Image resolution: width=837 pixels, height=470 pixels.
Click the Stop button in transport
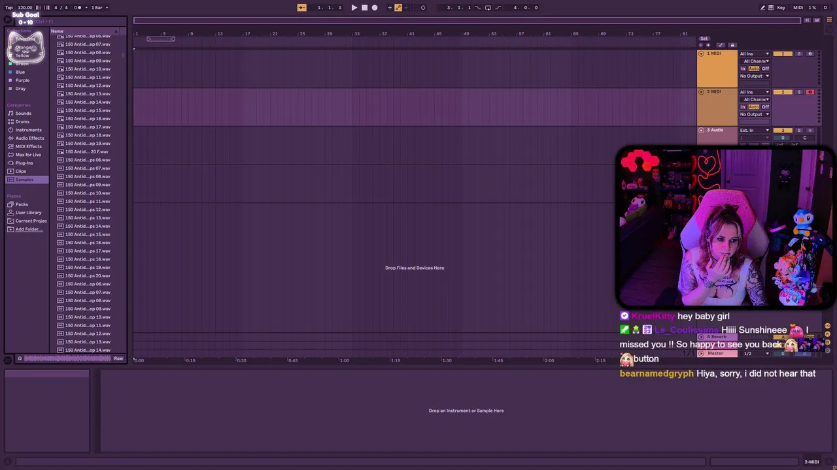tap(364, 8)
